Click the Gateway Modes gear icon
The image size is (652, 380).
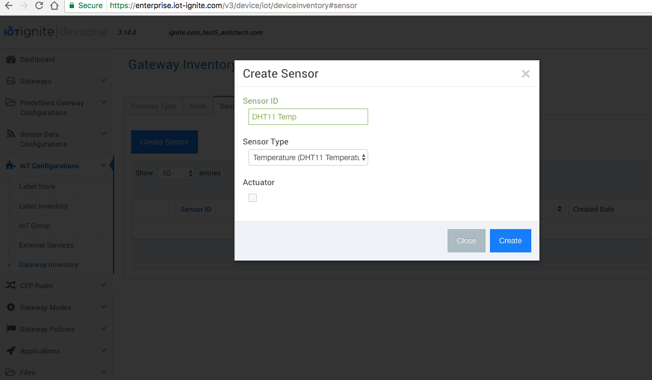click(x=12, y=307)
